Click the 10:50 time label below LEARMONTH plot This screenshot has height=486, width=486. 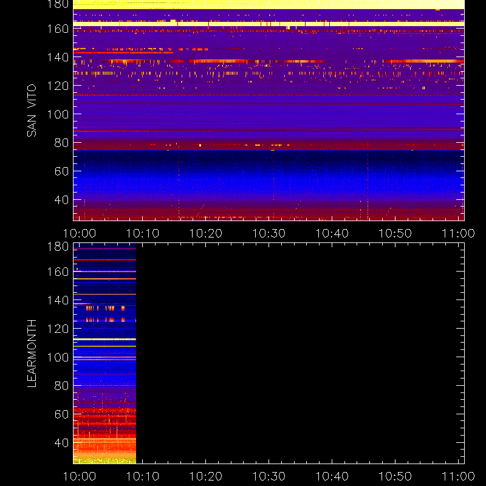coord(395,476)
